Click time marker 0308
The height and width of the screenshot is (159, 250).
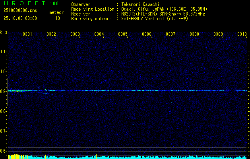click(194, 34)
